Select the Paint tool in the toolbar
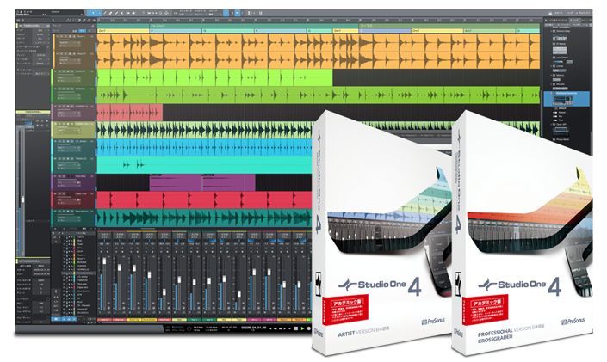607x362 pixels. tap(116, 13)
